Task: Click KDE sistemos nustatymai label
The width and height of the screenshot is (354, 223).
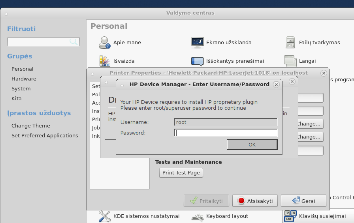Action: (x=146, y=216)
